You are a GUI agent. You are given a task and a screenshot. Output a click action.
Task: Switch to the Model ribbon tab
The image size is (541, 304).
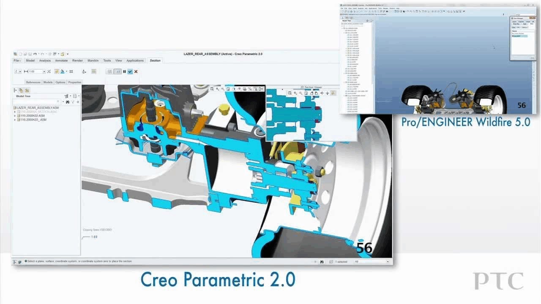(30, 60)
